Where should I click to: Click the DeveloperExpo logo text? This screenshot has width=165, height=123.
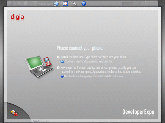pos(138,112)
